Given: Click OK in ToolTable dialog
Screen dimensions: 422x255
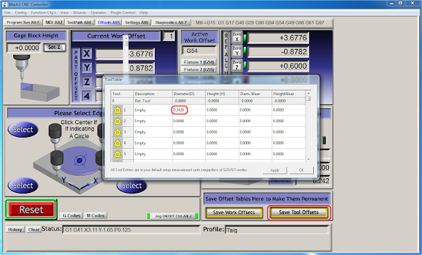Looking at the screenshot, I should click(302, 170).
